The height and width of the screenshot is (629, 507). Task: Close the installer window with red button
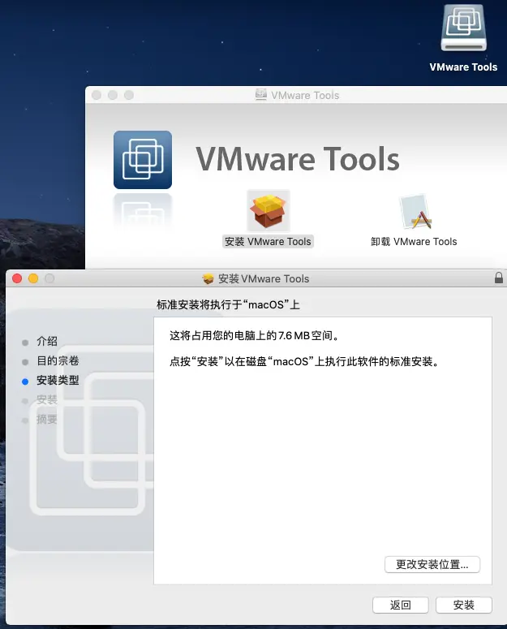coord(17,278)
